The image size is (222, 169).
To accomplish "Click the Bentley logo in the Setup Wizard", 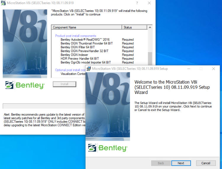I will (x=108, y=148).
